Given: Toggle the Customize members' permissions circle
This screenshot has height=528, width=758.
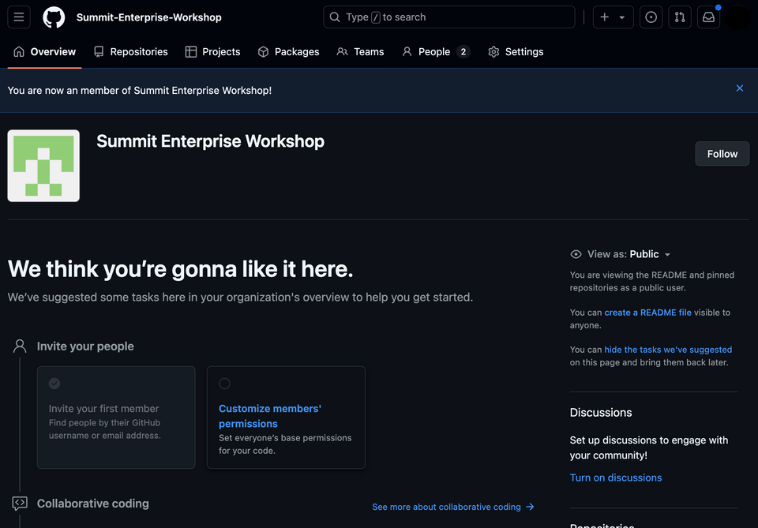Looking at the screenshot, I should tap(224, 384).
